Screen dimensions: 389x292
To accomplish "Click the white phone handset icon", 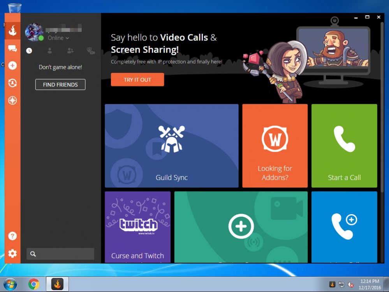I will pyautogui.click(x=344, y=139).
